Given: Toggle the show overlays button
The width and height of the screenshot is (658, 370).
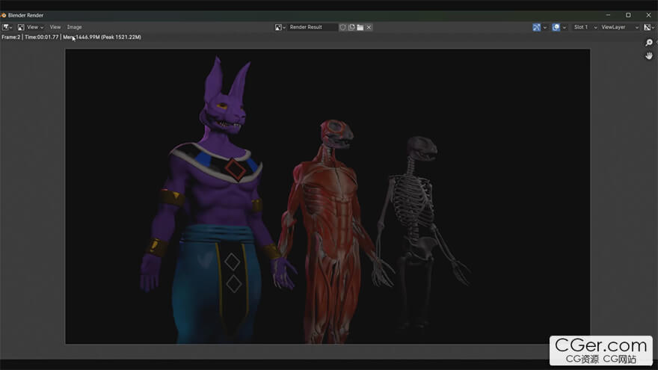Looking at the screenshot, I should (556, 27).
